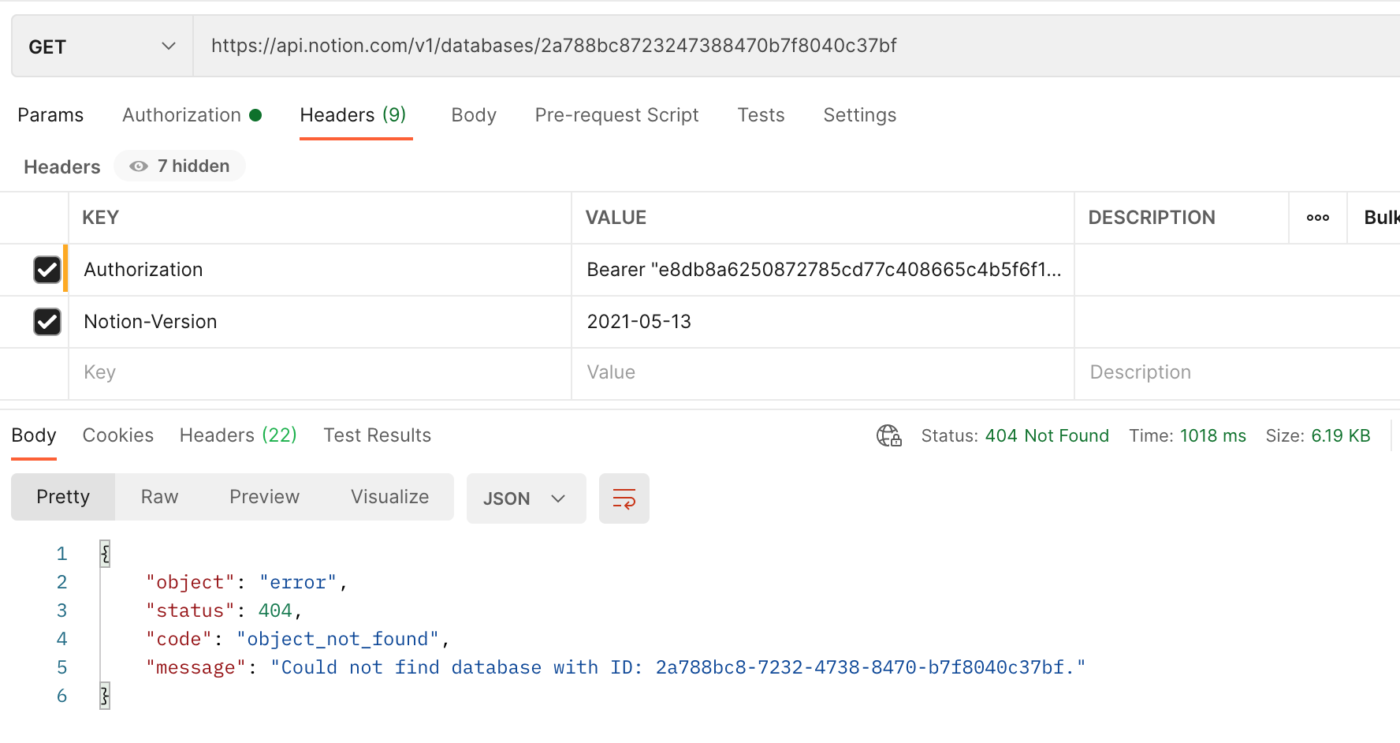1400x743 pixels.
Task: Click the "object": "error" line
Action: (246, 582)
